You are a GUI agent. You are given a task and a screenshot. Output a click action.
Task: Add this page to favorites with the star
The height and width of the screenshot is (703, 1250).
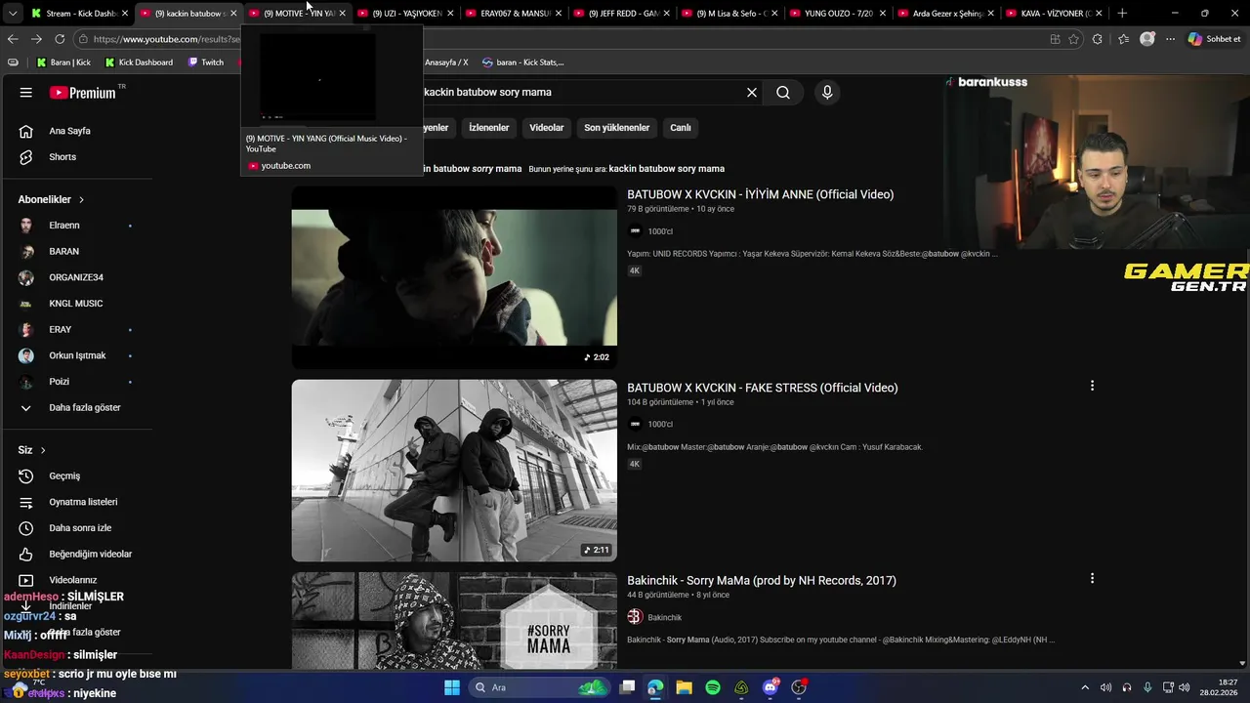1074,39
